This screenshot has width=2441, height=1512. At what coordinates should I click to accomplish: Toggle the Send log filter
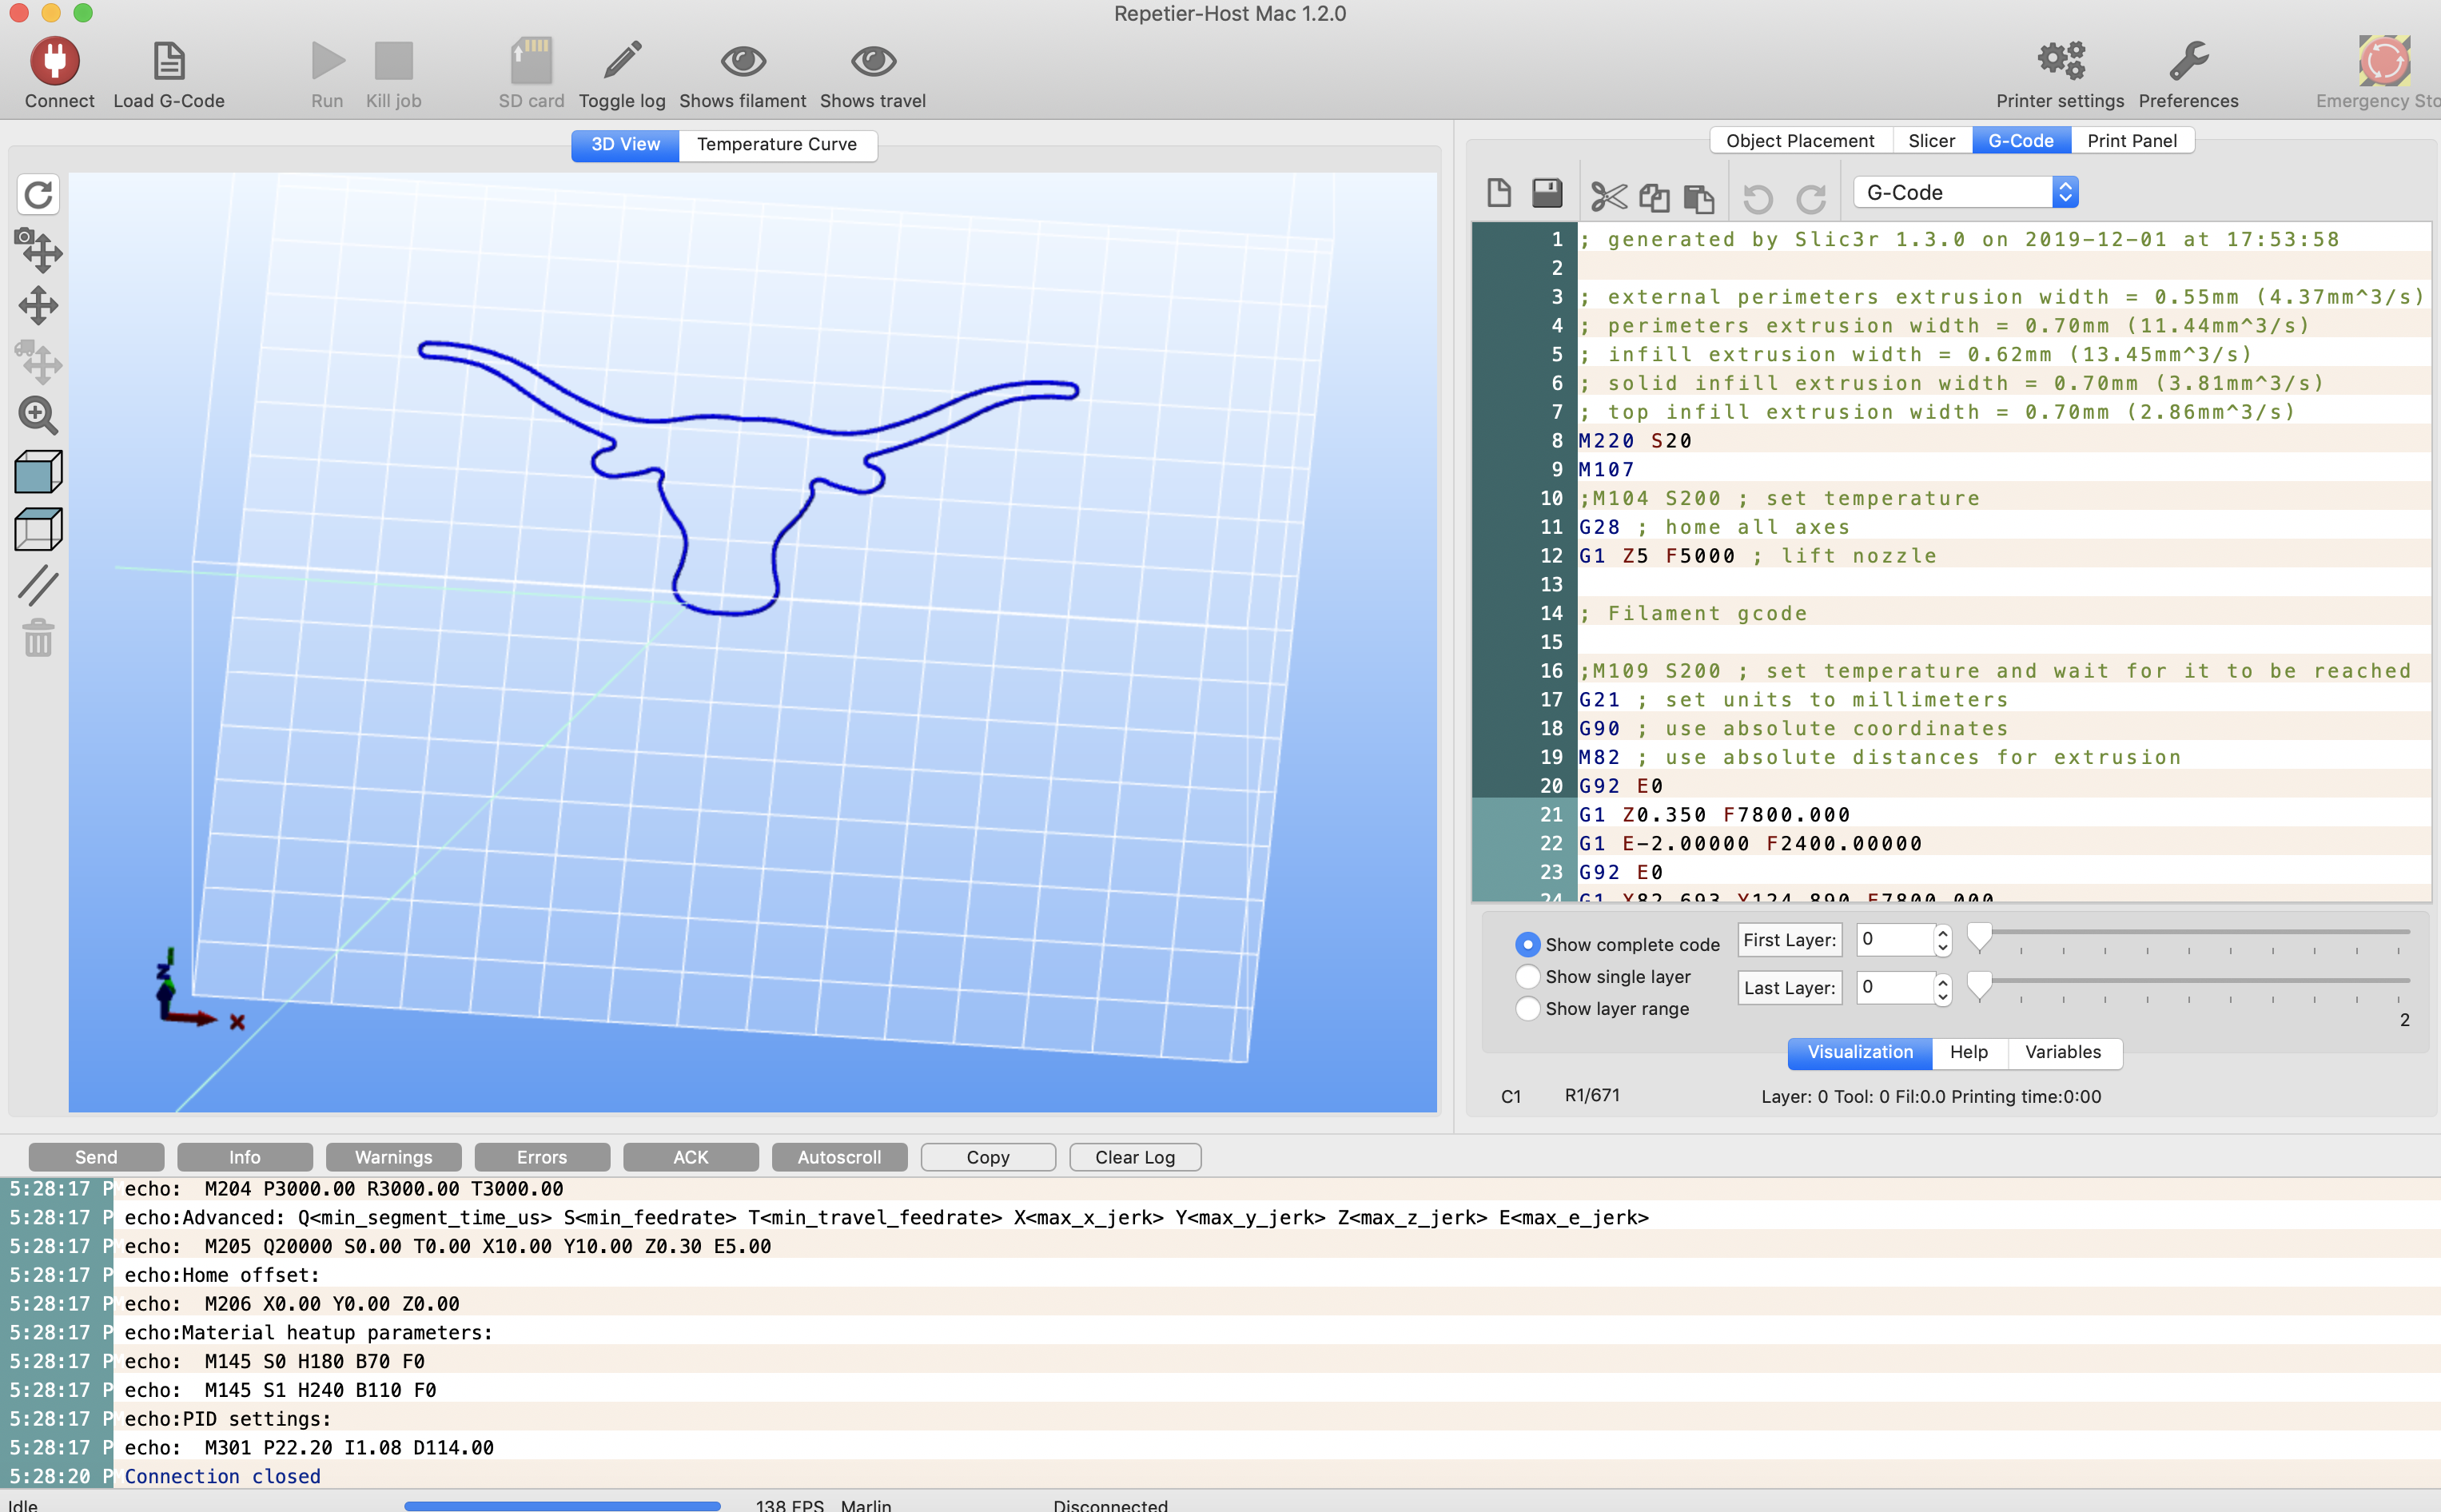pyautogui.click(x=96, y=1157)
